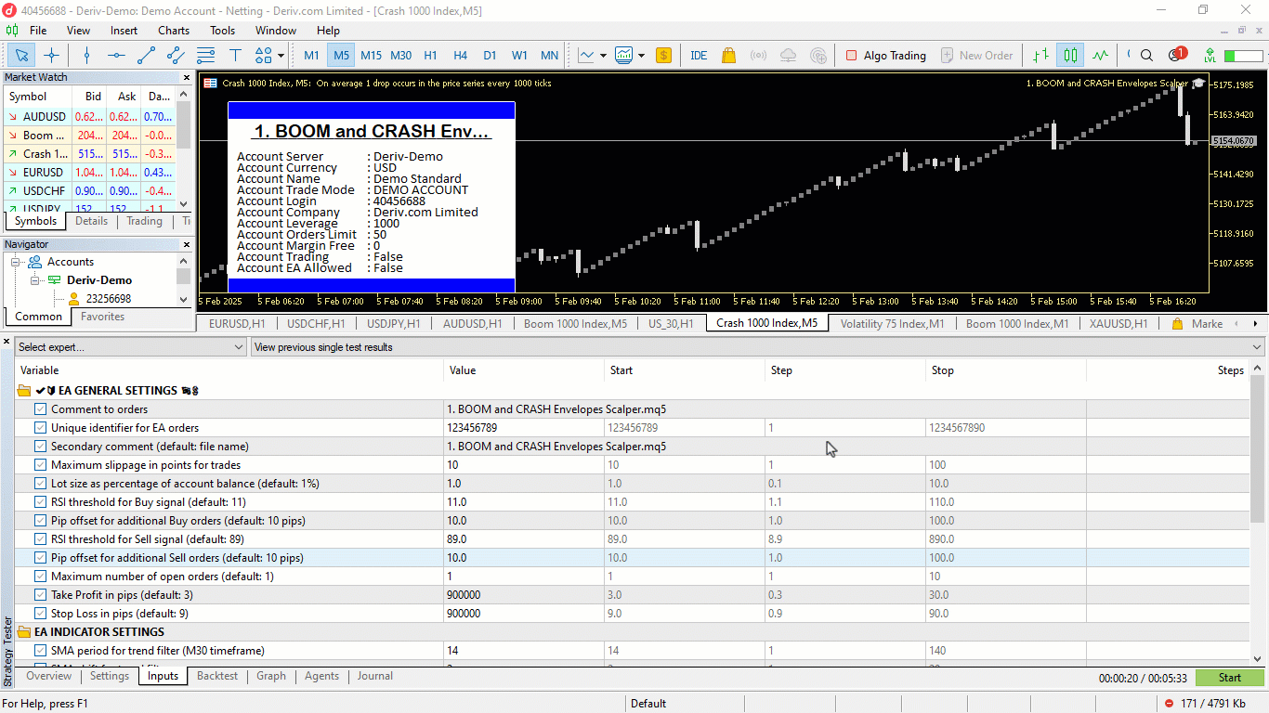1269x713 pixels.
Task: Open the search magnifier
Action: 1146,55
